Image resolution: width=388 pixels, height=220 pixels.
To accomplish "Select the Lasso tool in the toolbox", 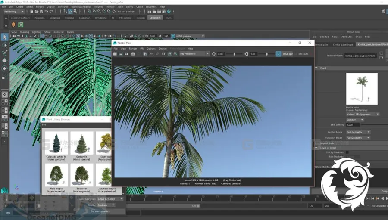I will [5, 45].
